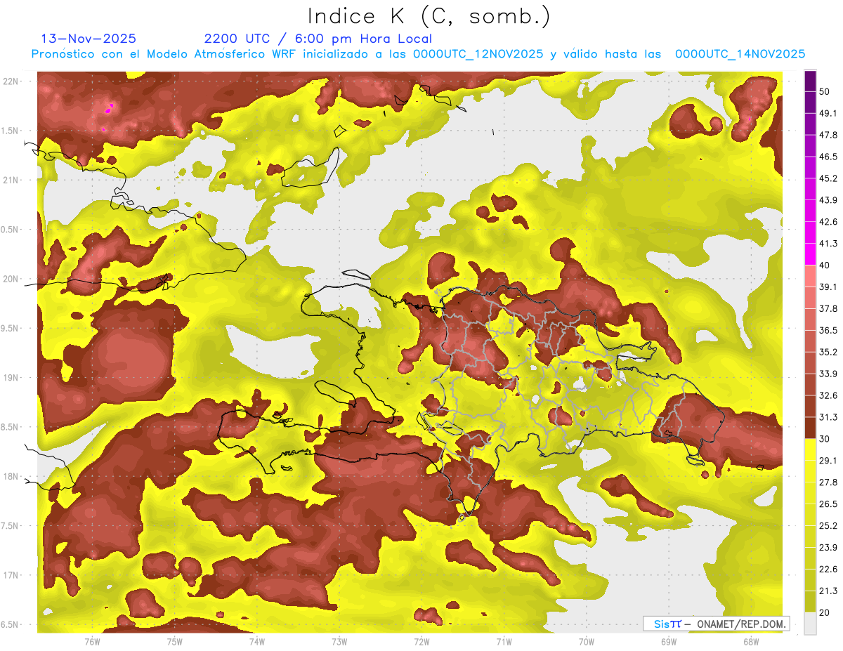Click the "22N" latitude label
843x651 pixels.
11,81
